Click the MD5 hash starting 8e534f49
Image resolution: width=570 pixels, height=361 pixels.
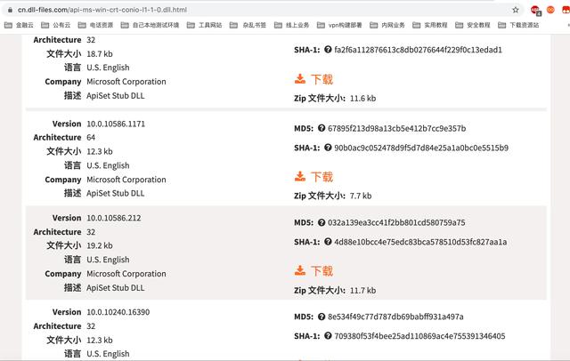pos(395,317)
